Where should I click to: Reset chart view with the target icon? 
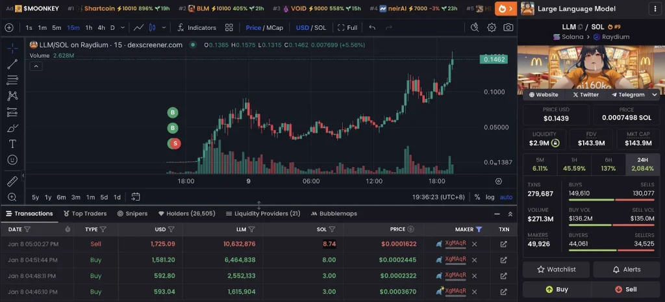[499, 181]
